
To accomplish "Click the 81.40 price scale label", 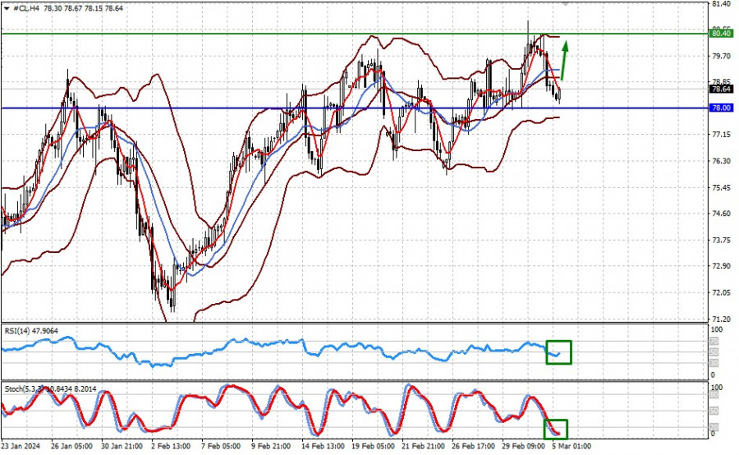I will tap(721, 4).
